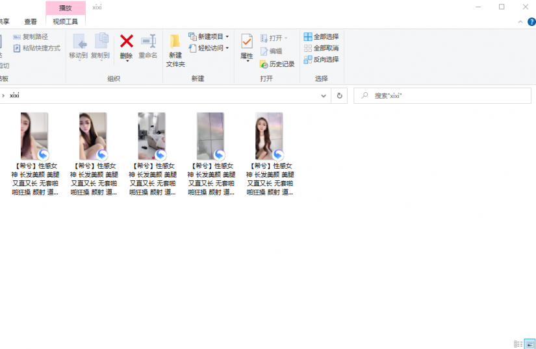The height and width of the screenshot is (349, 536).
Task: Open the Easy access (轻松访问) dropdown
Action: coord(209,48)
